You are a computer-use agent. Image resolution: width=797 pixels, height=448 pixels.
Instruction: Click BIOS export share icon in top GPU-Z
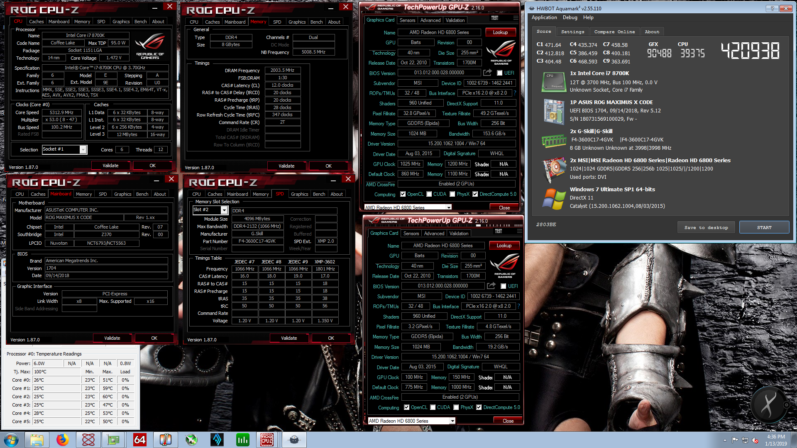[487, 73]
